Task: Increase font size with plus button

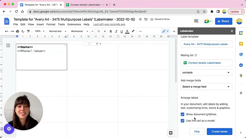Action: click(105, 31)
